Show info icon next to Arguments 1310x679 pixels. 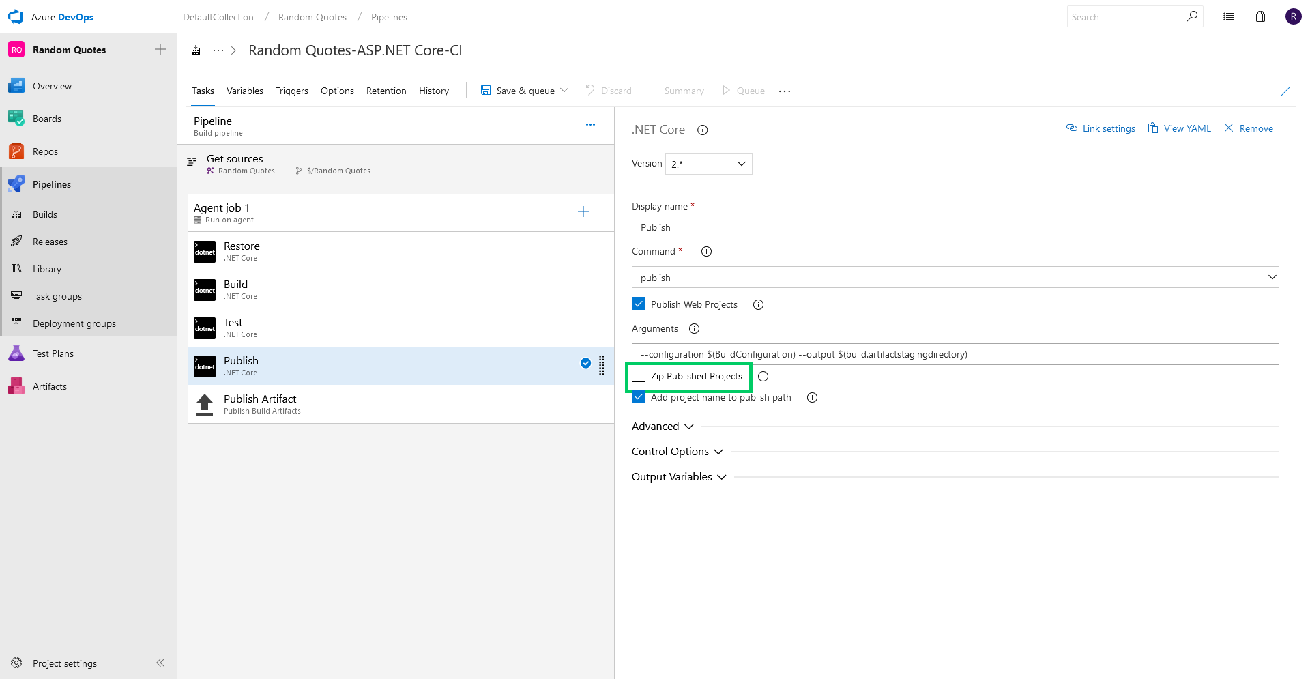695,328
